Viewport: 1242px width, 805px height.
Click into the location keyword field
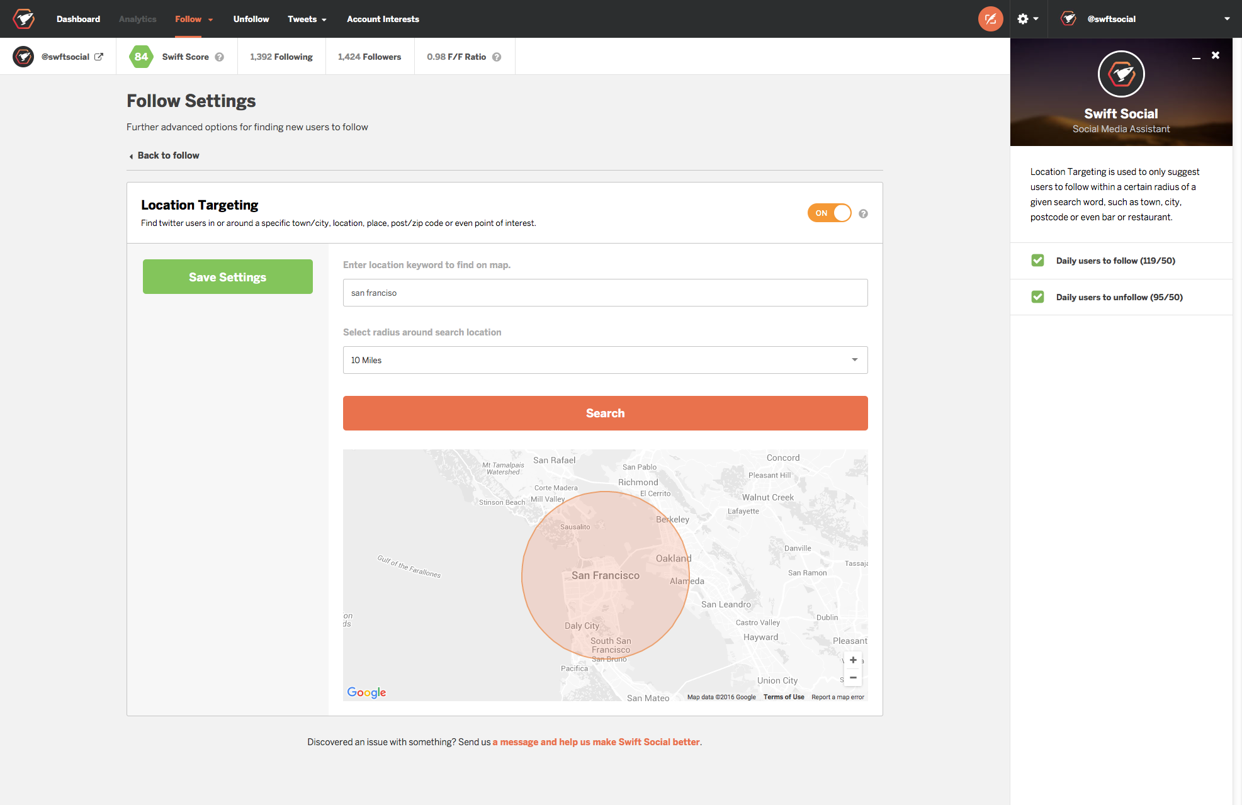point(605,293)
